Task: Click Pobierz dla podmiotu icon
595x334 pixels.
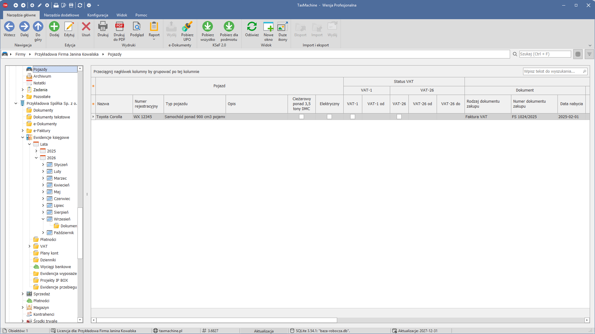Action: [x=229, y=27]
